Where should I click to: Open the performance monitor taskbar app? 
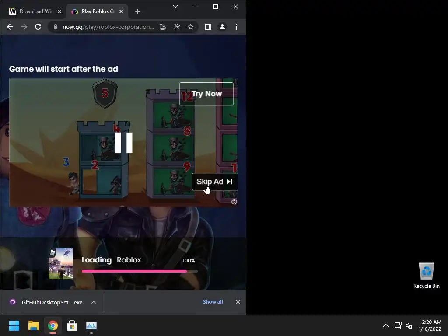91,325
